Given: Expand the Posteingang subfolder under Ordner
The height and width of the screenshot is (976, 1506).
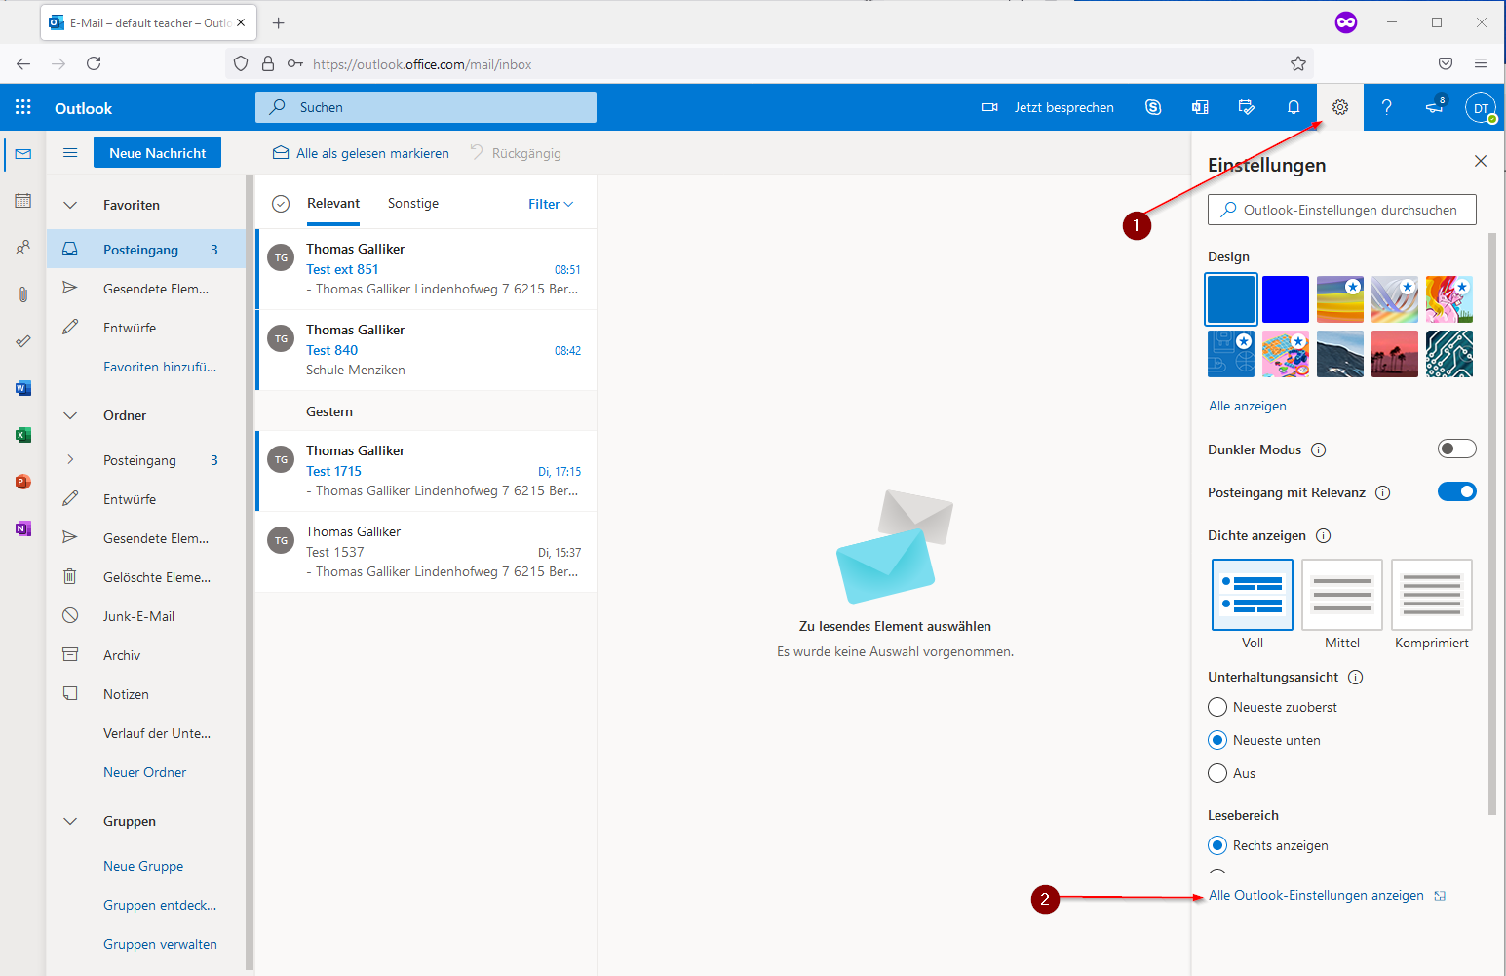Looking at the screenshot, I should (70, 460).
